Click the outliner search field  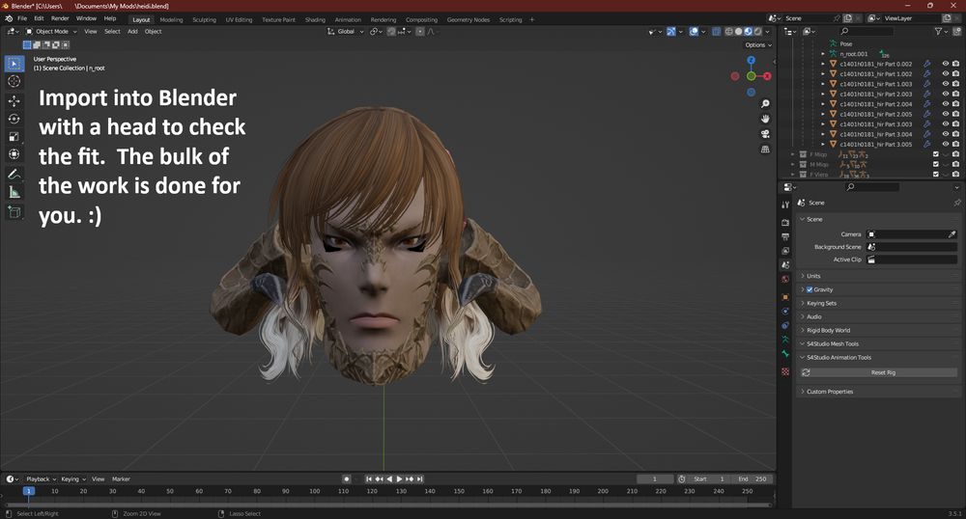(866, 32)
